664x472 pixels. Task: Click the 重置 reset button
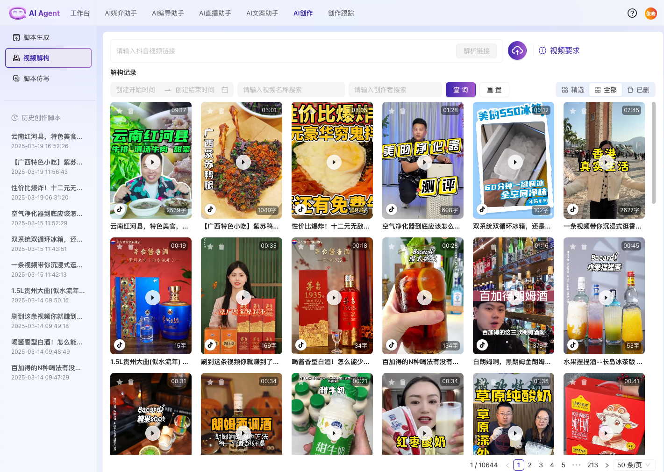click(494, 90)
